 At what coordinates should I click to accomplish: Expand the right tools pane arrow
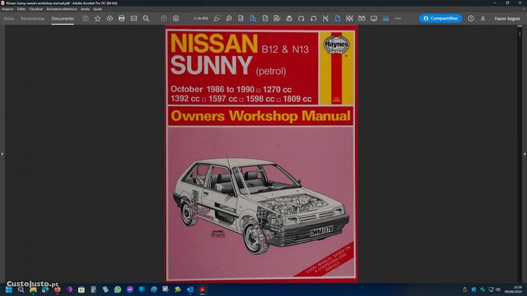tap(524, 153)
